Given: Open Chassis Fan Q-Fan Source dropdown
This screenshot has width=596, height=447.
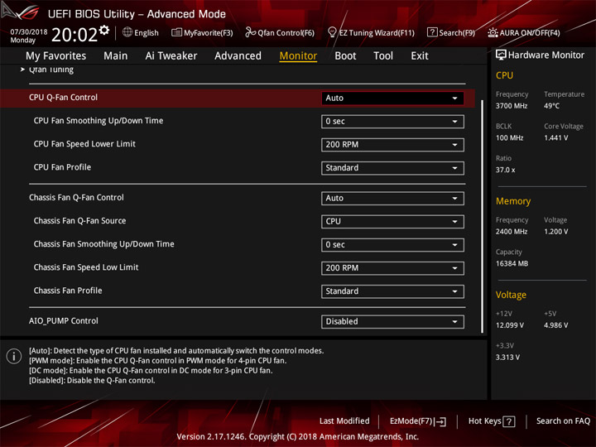Looking at the screenshot, I should (392, 222).
